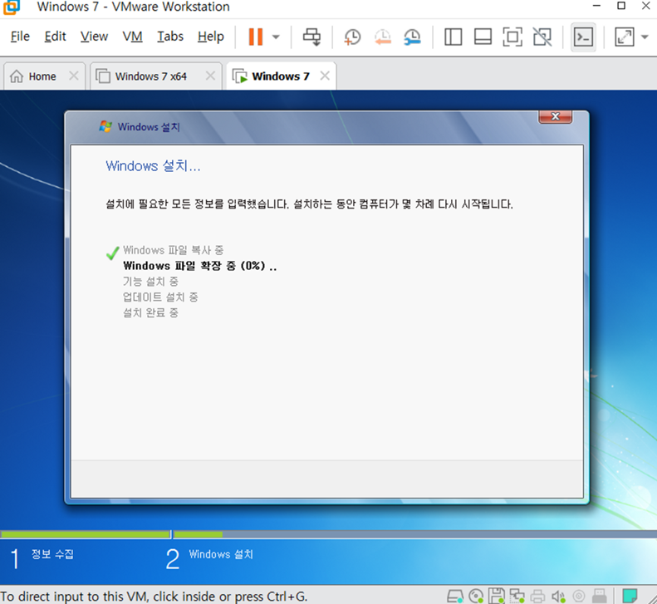Screen dimensions: 657x604
Task: Click the network adapter status icon
Action: [x=517, y=596]
